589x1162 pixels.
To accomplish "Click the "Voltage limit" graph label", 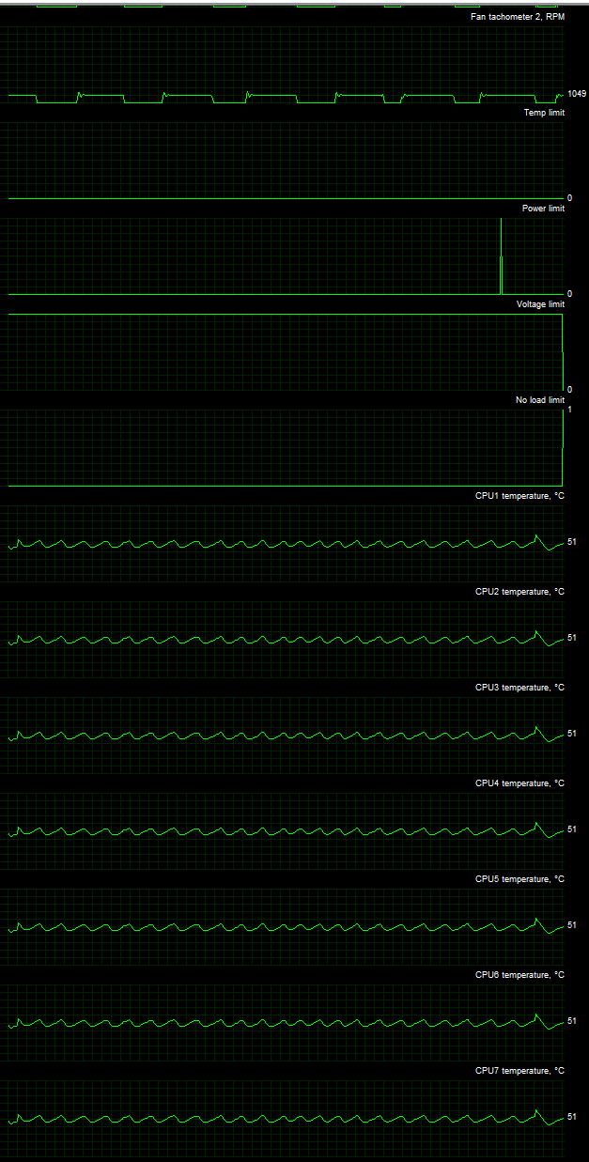I will point(540,304).
